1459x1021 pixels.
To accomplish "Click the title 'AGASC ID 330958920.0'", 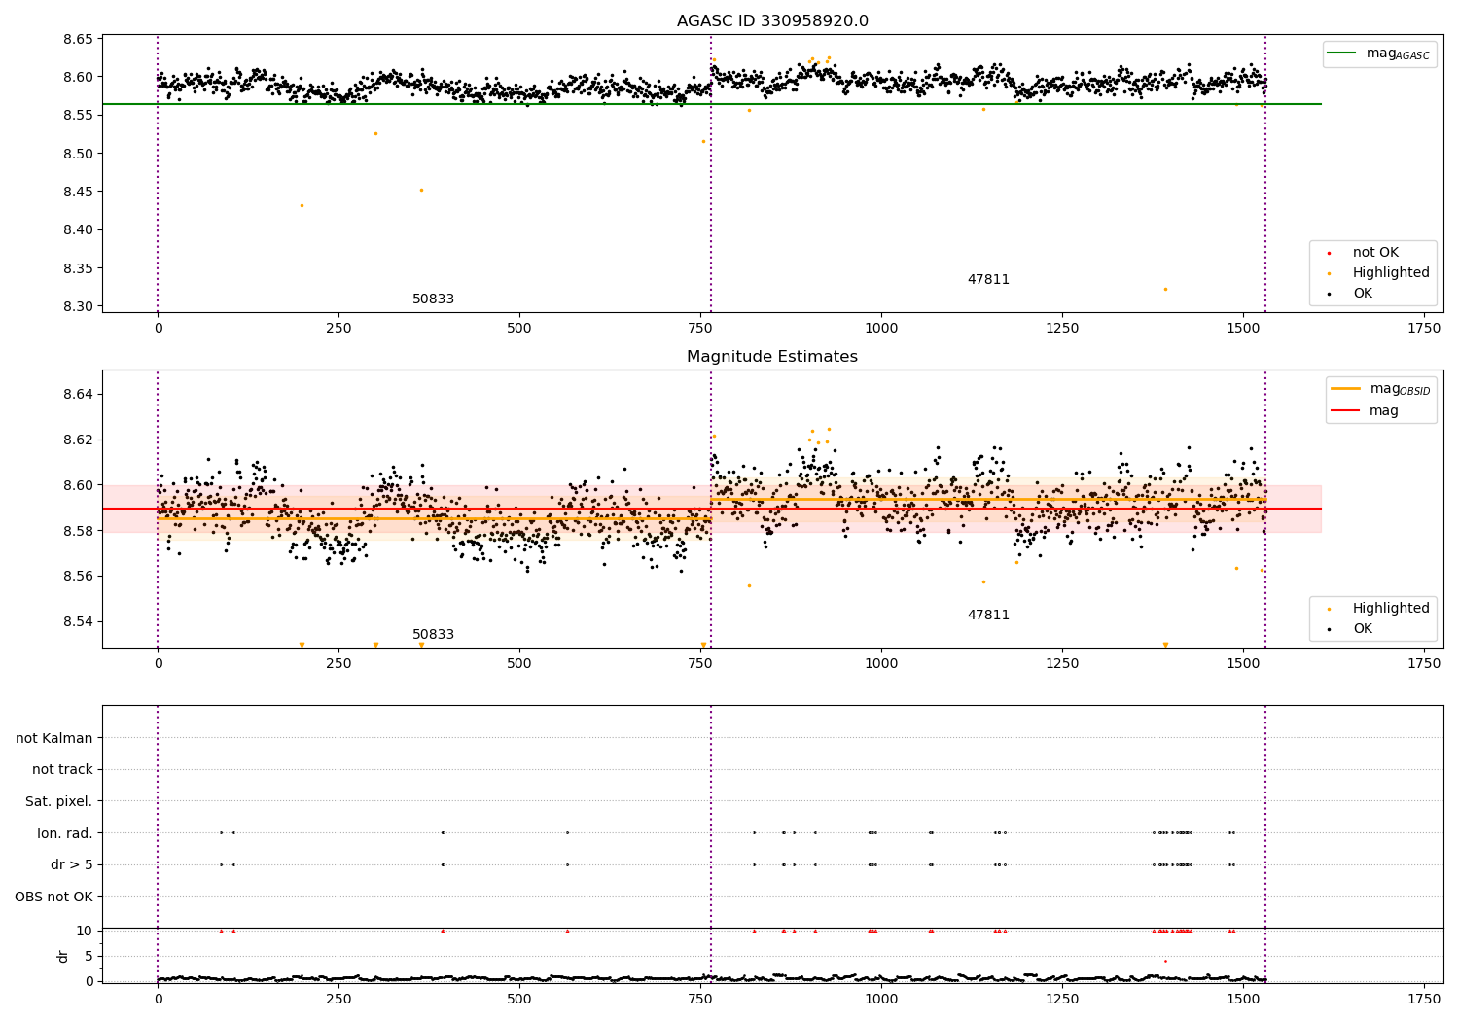I will pyautogui.click(x=772, y=20).
